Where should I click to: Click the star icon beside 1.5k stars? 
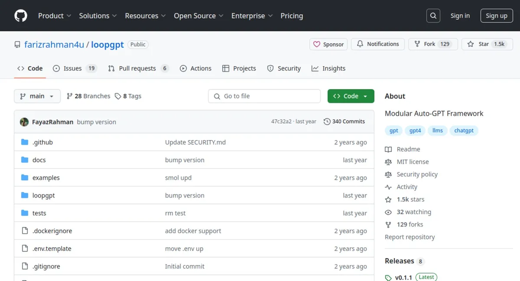tap(388, 199)
